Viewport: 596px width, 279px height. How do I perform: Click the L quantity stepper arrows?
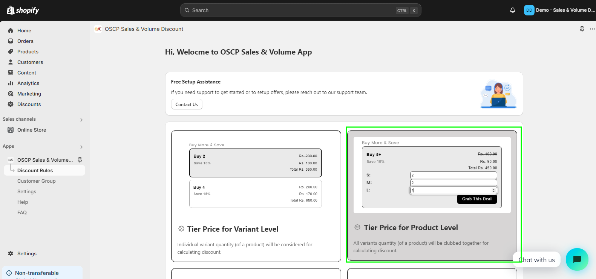click(493, 190)
